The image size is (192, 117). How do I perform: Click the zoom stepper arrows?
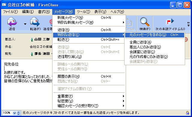18,113
